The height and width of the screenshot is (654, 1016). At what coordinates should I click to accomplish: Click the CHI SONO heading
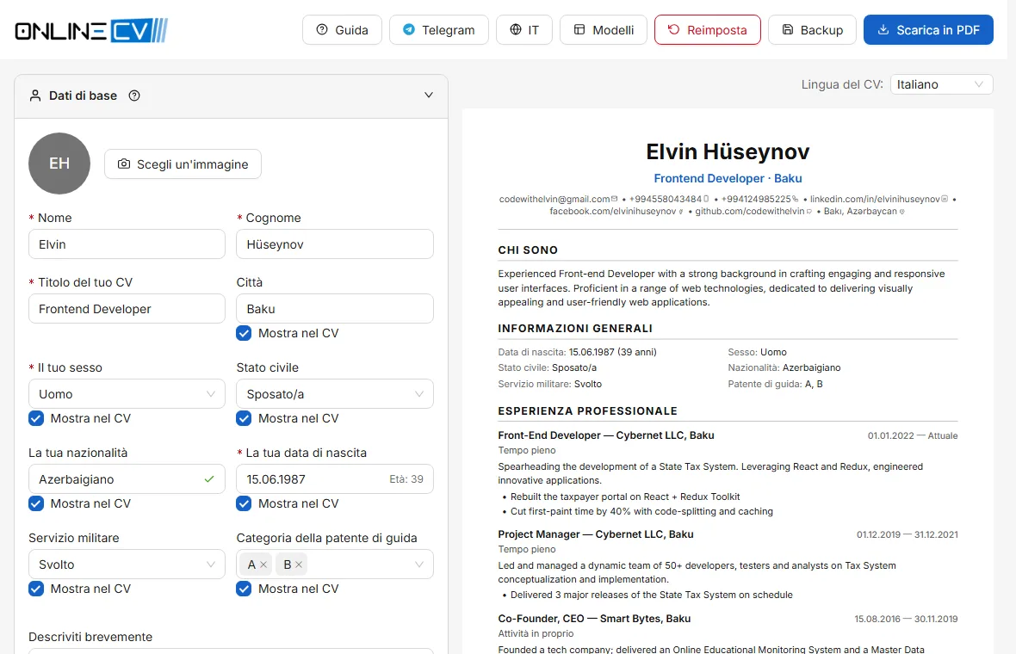coord(528,250)
